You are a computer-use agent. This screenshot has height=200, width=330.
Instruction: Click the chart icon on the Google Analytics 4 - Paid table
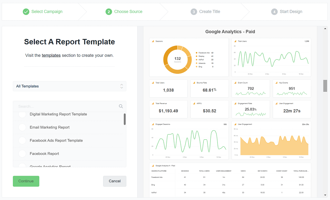tap(153, 166)
